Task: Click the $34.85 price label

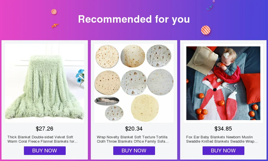Action: click(223, 129)
